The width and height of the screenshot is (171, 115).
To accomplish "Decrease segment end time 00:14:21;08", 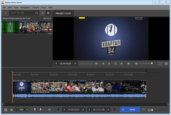I will click(89, 110).
